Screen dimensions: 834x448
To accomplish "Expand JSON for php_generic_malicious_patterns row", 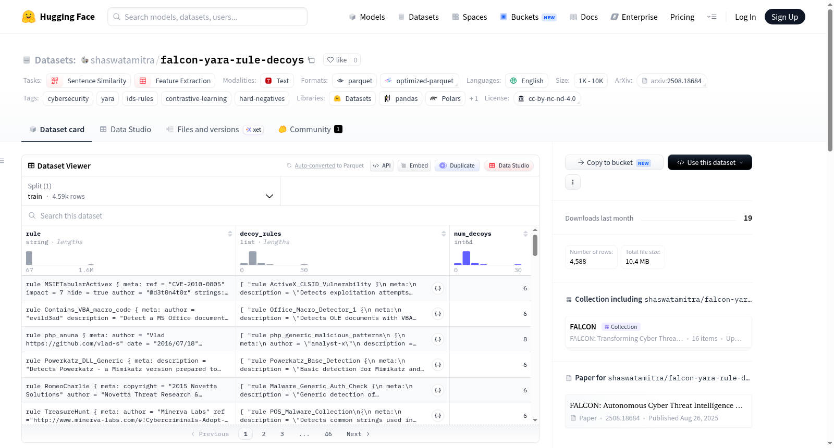I will (438, 339).
